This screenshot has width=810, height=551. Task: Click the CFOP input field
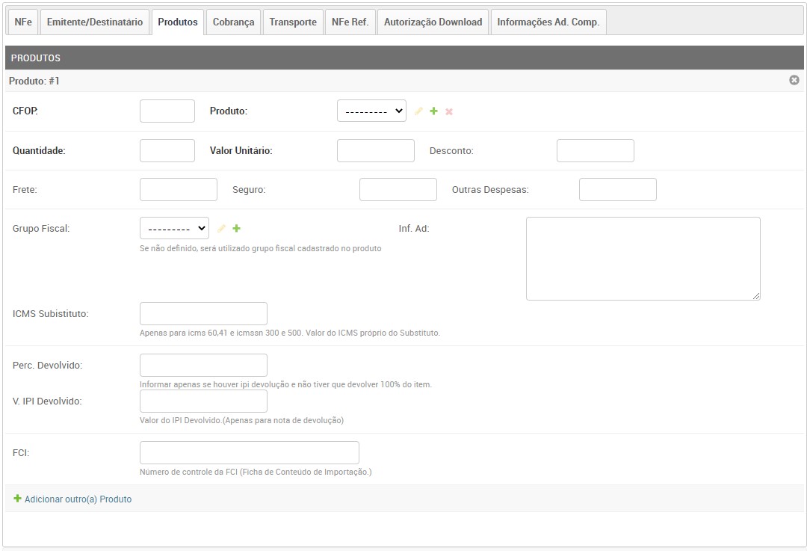click(167, 111)
